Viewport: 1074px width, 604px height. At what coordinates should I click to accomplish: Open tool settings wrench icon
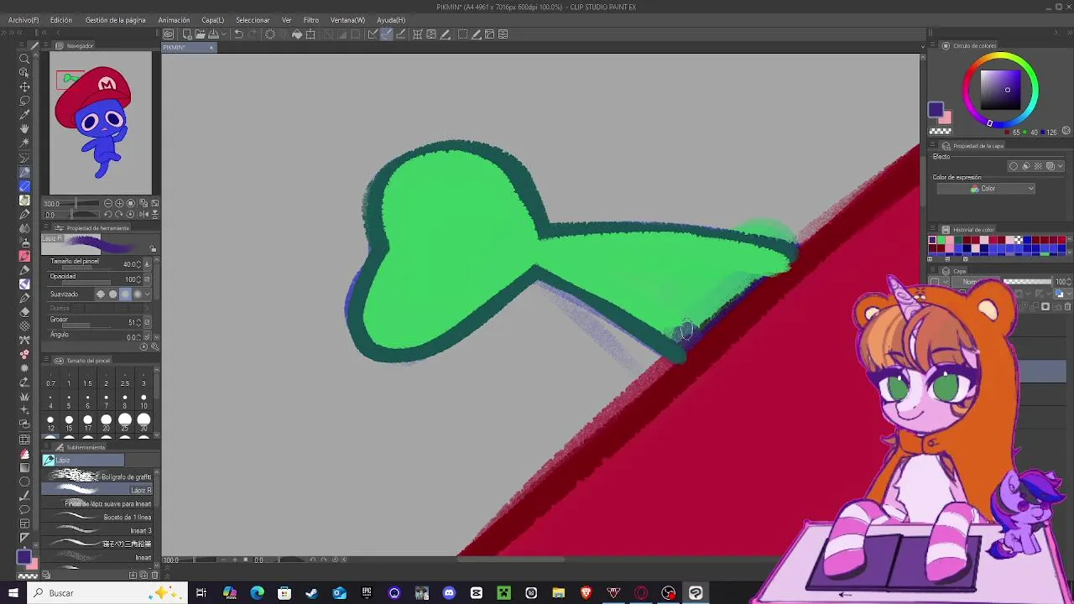point(154,346)
